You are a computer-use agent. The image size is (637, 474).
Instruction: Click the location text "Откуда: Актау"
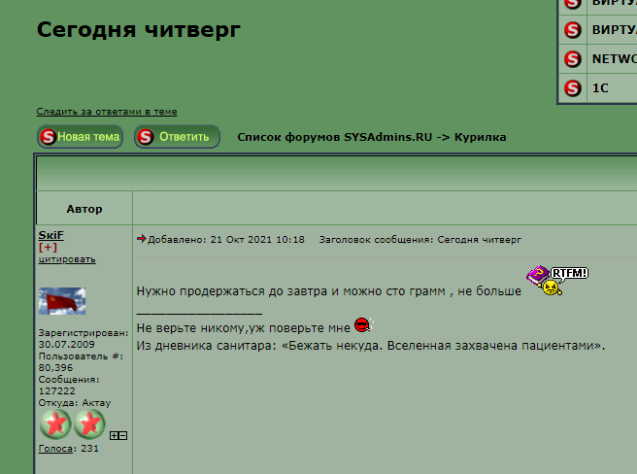(75, 403)
